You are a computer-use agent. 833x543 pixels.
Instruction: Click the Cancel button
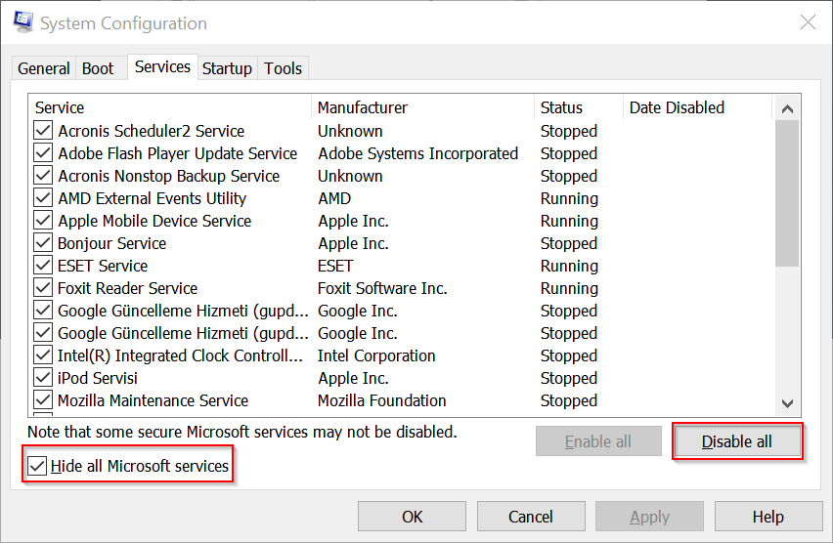pos(531,517)
